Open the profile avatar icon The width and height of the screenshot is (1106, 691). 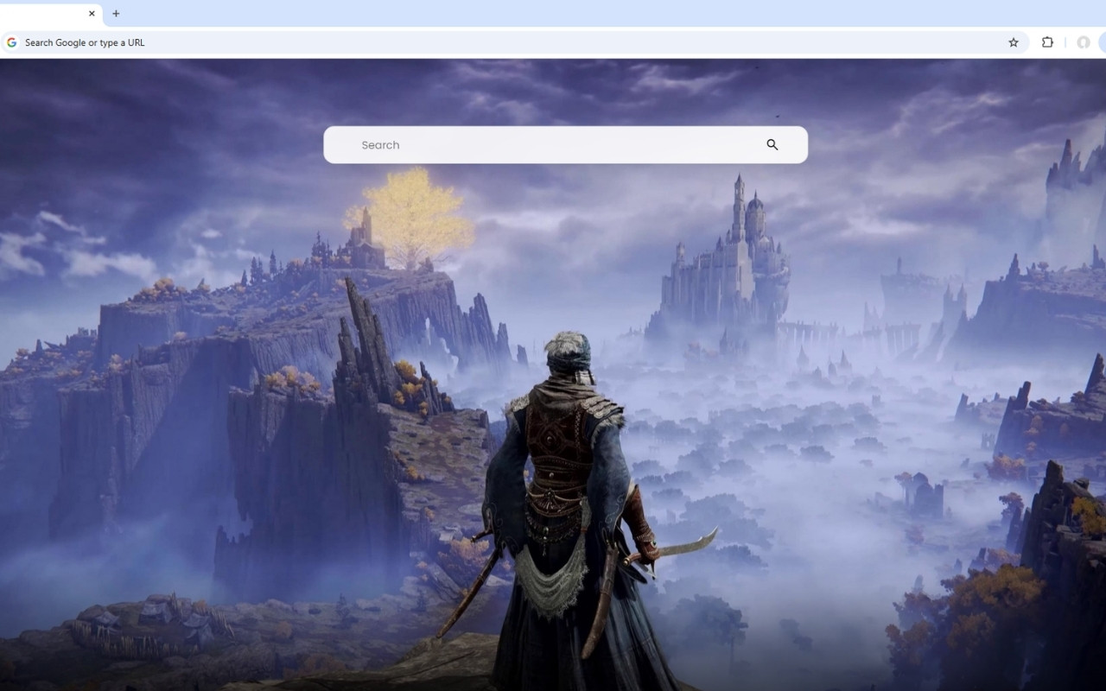(1083, 42)
